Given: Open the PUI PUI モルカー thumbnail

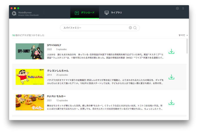Looking at the screenshot, I should click(30, 102).
